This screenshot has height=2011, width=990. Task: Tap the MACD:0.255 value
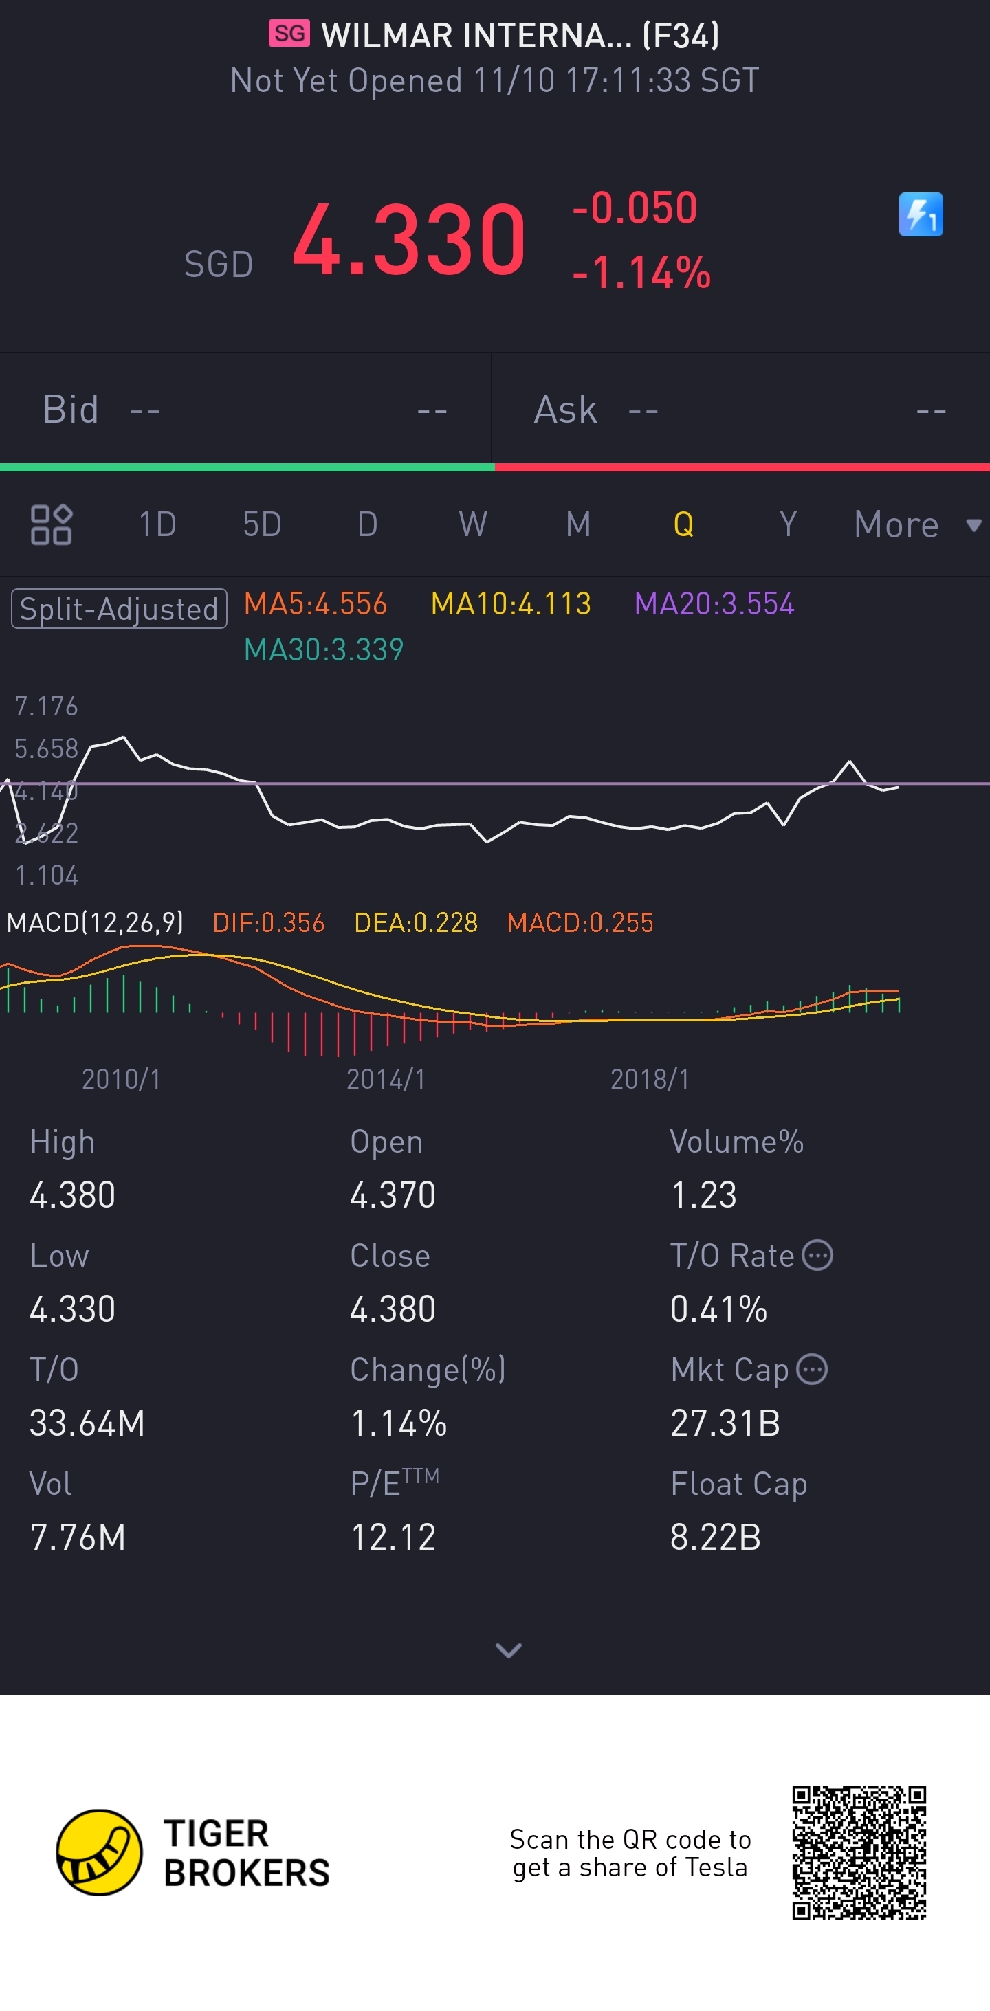coord(580,923)
